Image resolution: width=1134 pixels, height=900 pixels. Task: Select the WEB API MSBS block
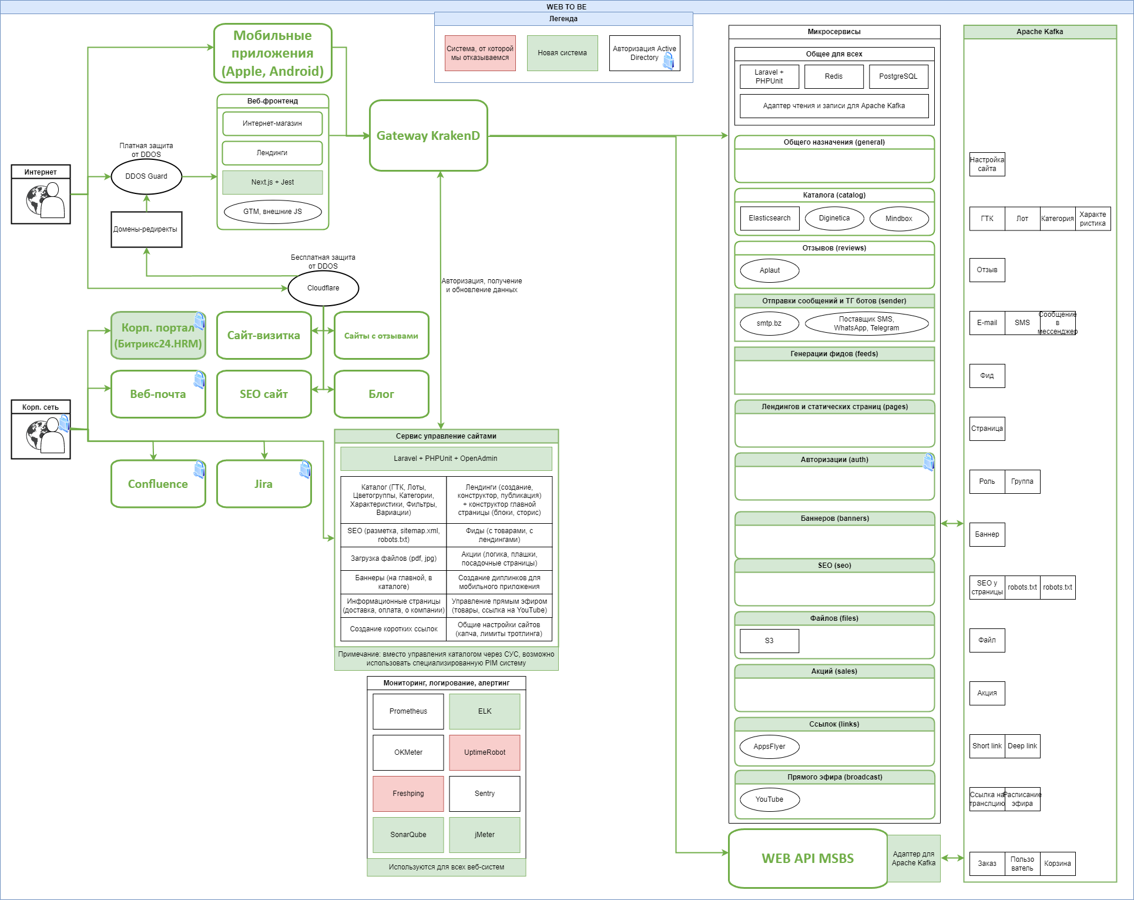(807, 858)
